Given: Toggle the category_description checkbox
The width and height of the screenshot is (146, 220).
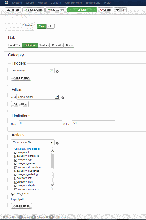Looking at the screenshot, I should tap(16, 167).
